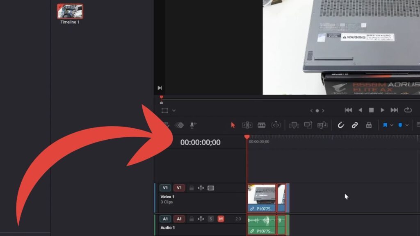Viewport: 420px width, 236px height.
Task: Toggle the Loop playback button
Action: point(408,110)
